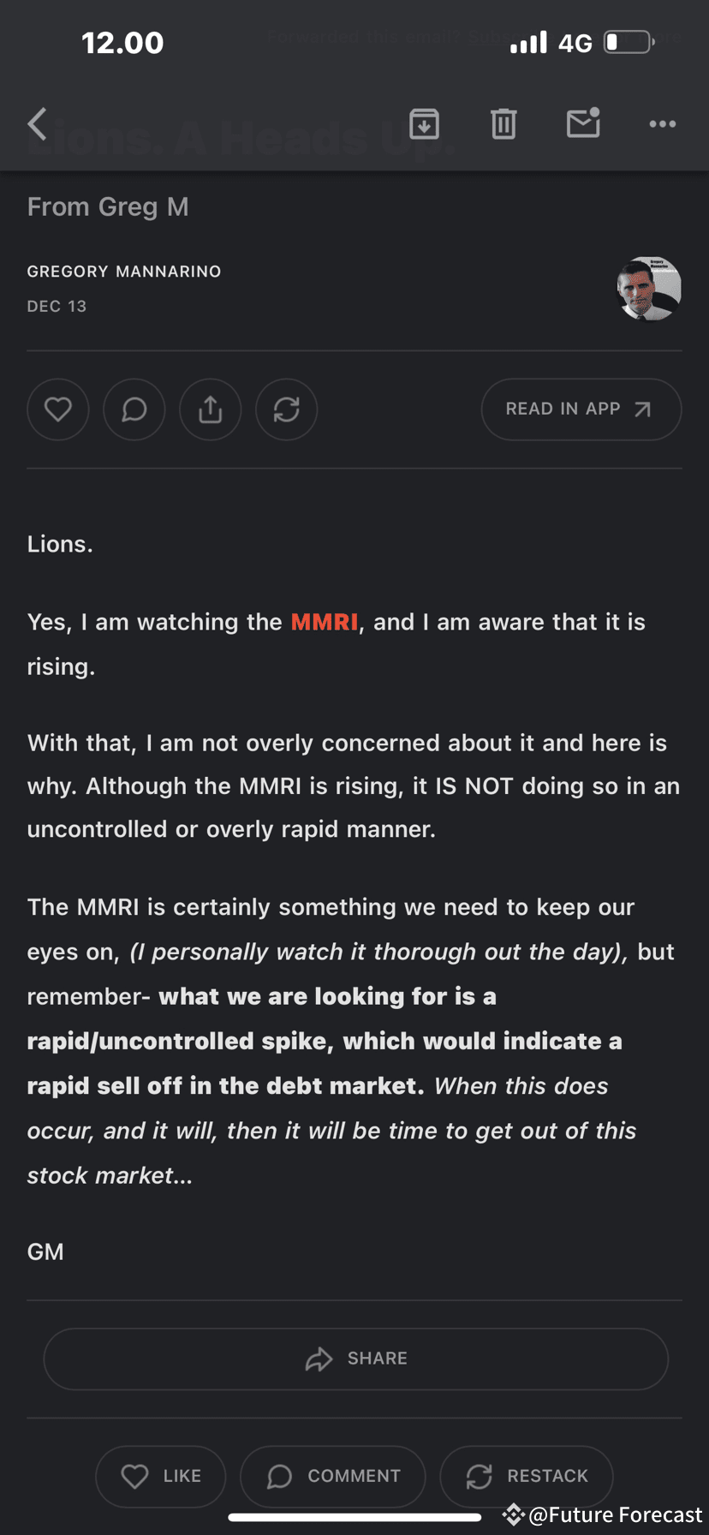709x1535 pixels.
Task: Mark the email as unread via envelope icon
Action: point(583,123)
